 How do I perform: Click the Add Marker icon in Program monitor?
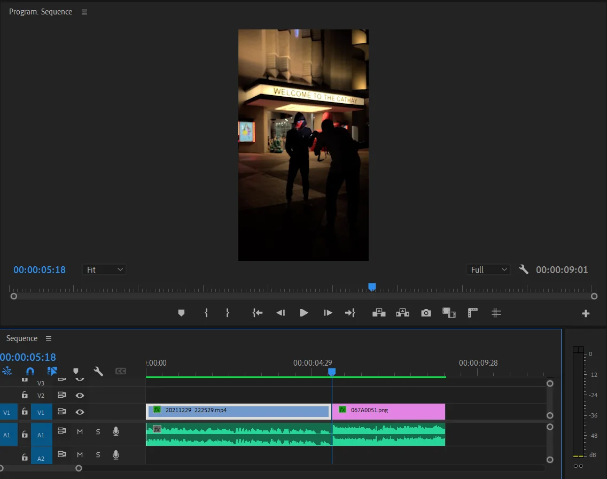181,313
